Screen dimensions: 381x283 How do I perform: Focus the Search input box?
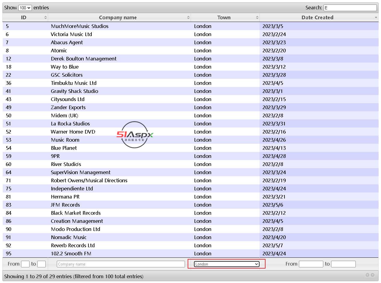(350, 8)
